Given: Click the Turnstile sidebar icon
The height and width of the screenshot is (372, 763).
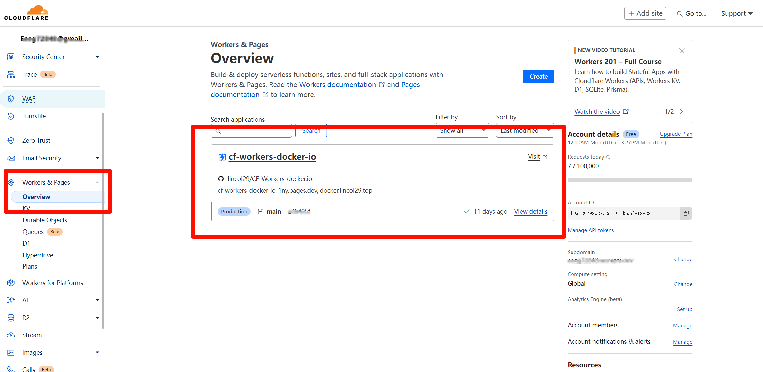Looking at the screenshot, I should pos(11,116).
